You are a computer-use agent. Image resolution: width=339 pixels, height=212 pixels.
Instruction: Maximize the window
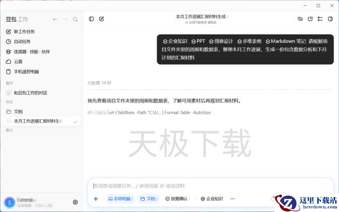pos(318,6)
